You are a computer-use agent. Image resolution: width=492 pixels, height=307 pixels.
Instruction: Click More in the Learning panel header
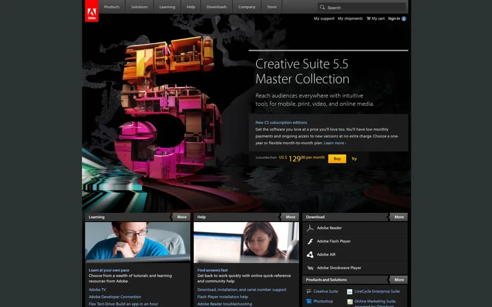(x=181, y=217)
